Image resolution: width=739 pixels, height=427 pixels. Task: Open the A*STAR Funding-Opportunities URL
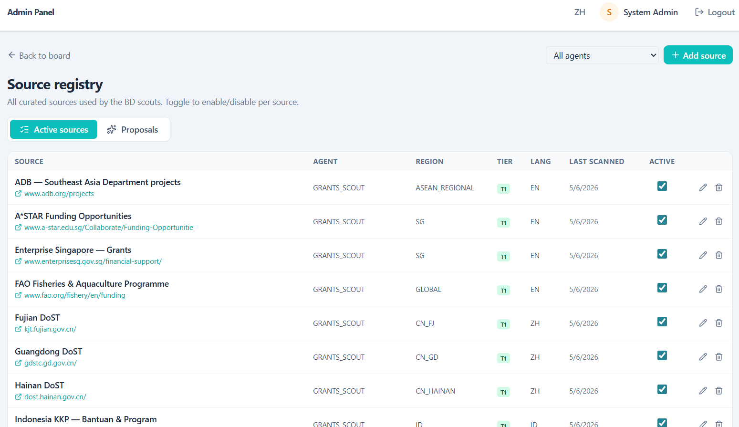tap(109, 228)
